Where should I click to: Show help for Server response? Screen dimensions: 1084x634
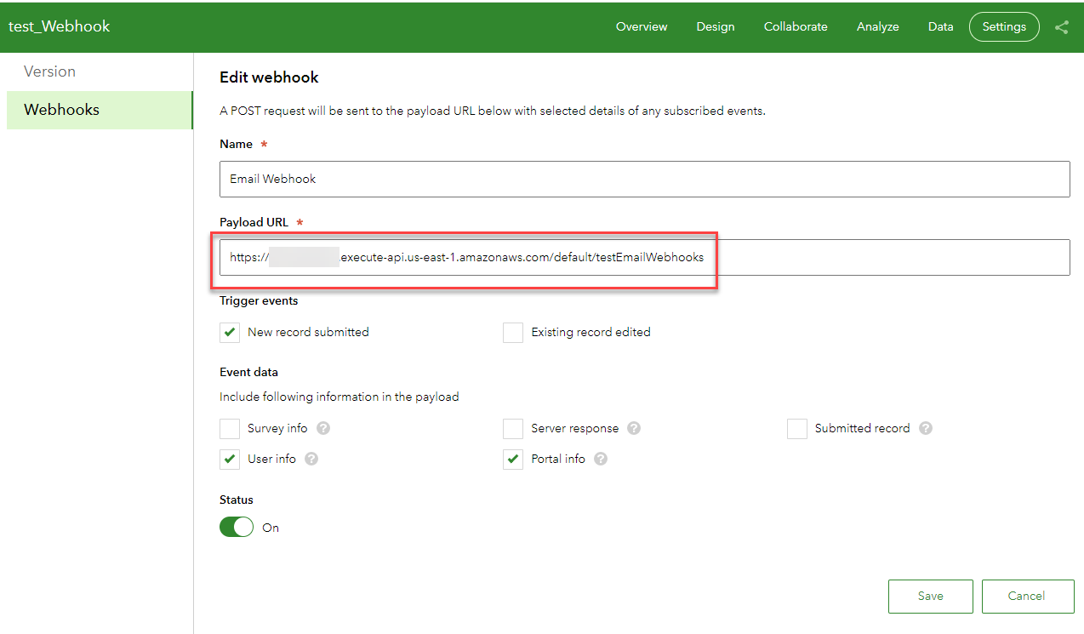point(634,428)
